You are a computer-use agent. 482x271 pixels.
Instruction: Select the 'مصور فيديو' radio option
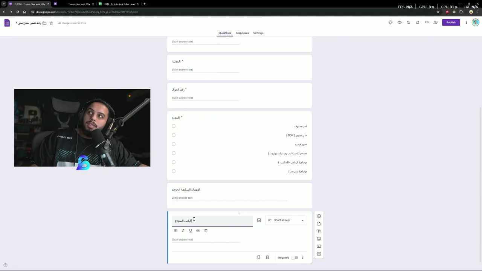click(x=174, y=144)
